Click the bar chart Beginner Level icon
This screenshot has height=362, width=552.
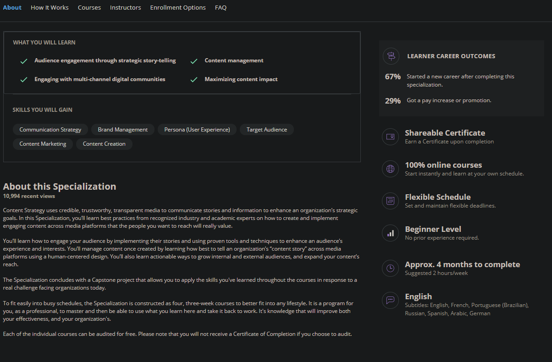click(x=391, y=233)
